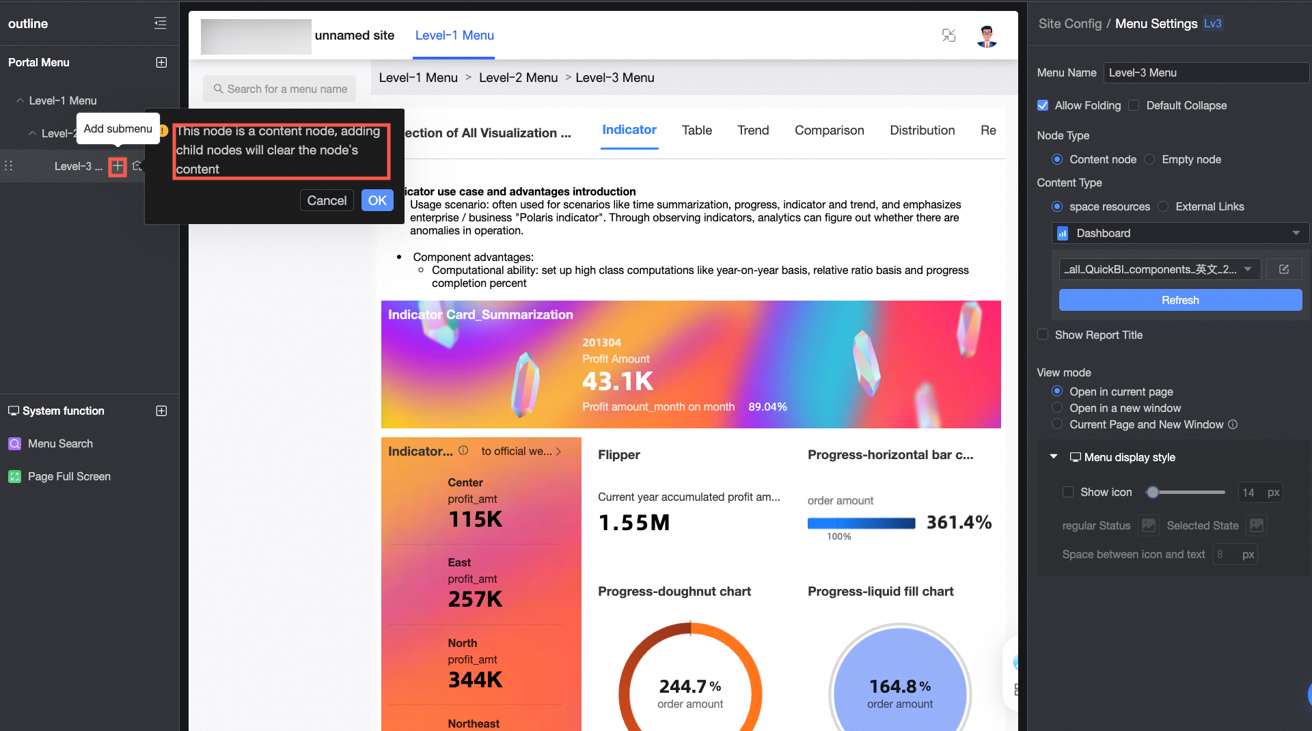
Task: Click the Page Full Screen green icon
Action: [x=14, y=476]
